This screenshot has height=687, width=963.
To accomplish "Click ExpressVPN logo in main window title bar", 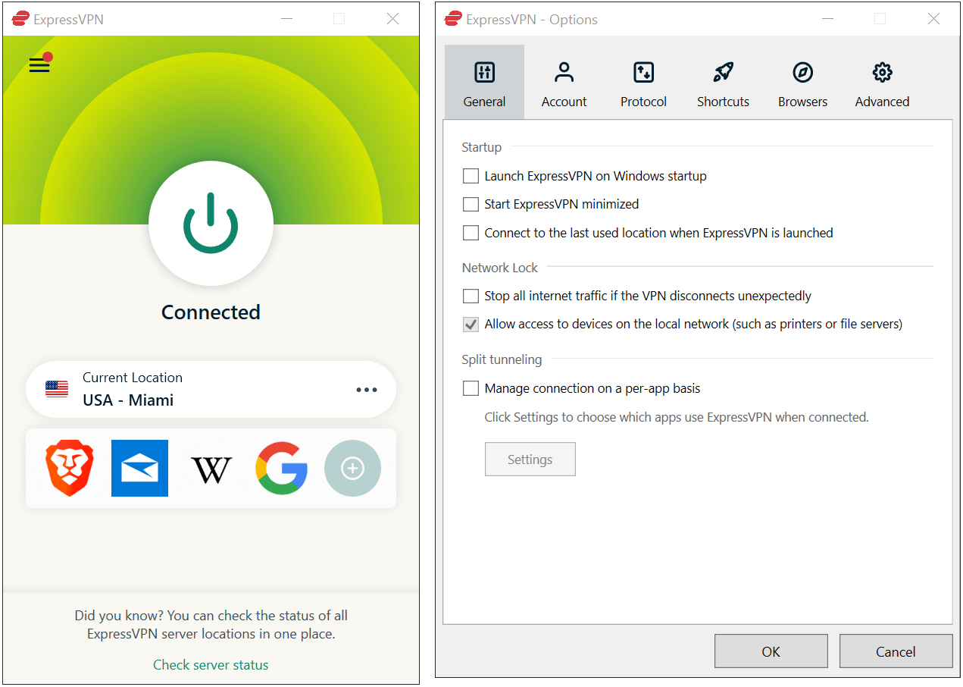I will tap(20, 19).
